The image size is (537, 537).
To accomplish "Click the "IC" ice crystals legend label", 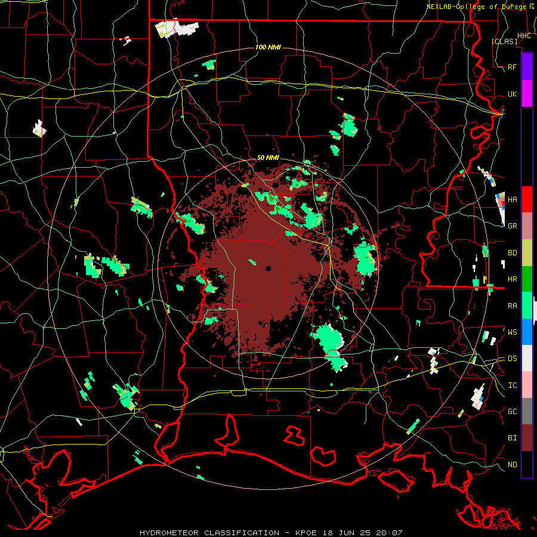I will 512,385.
